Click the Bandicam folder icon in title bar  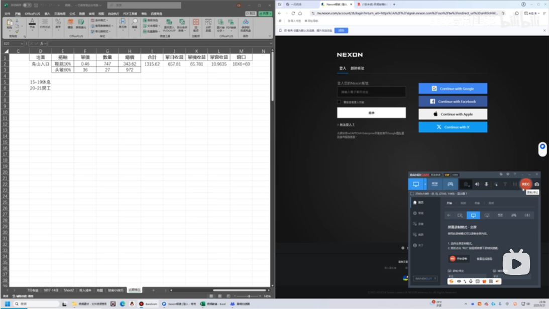point(501,174)
